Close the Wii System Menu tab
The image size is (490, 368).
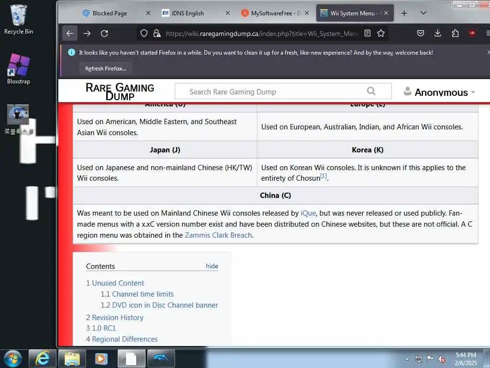pos(386,13)
